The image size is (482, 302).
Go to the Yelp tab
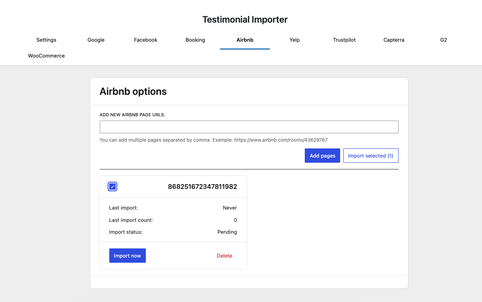(x=294, y=40)
